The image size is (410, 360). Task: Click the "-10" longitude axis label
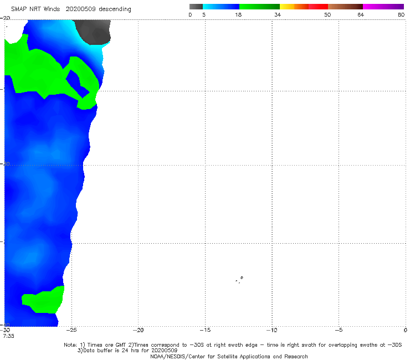271,330
